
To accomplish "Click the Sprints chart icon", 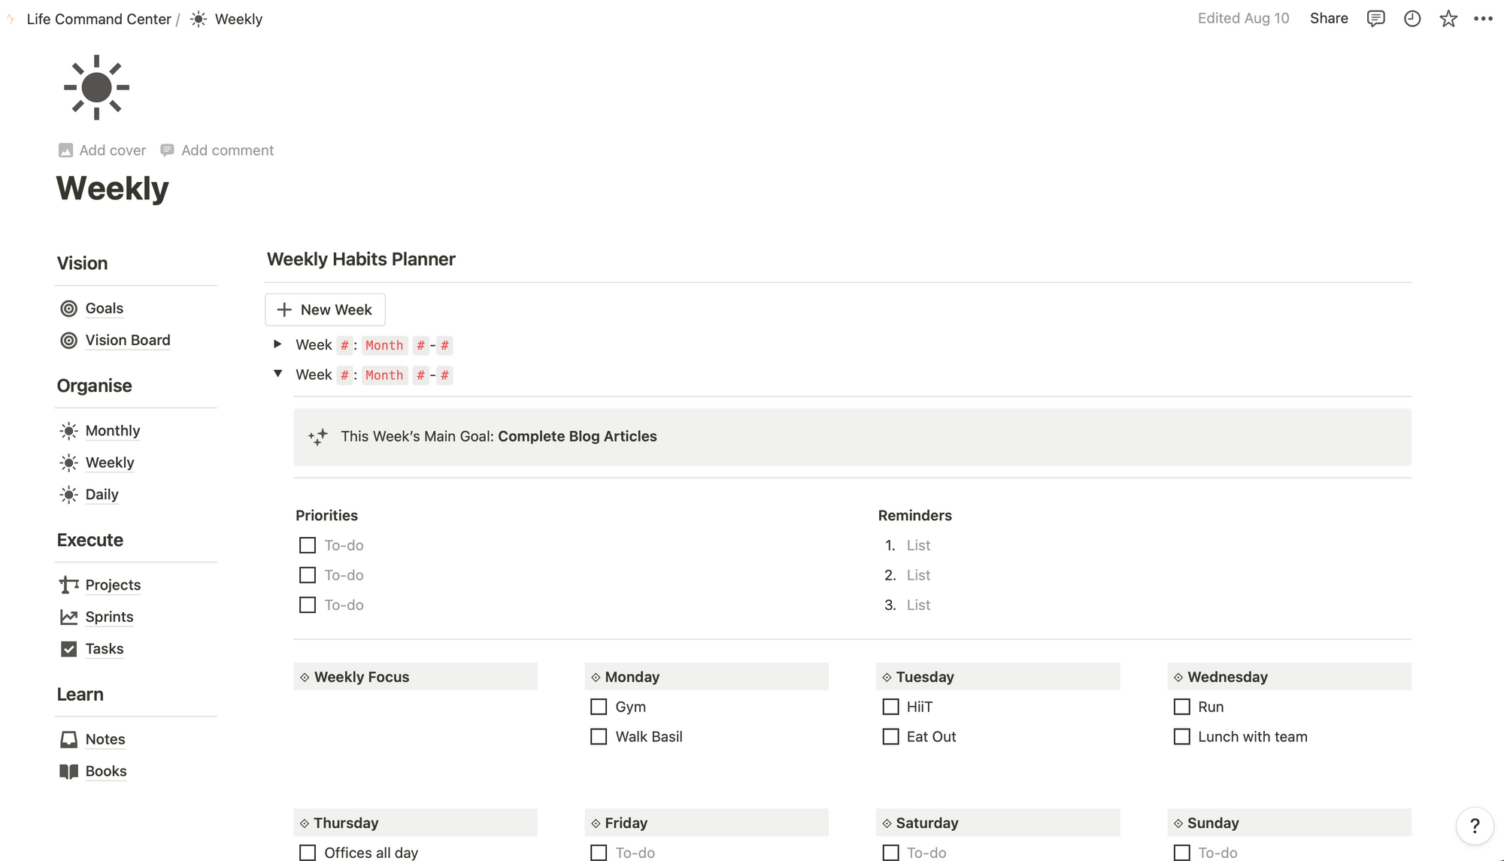I will point(69,617).
